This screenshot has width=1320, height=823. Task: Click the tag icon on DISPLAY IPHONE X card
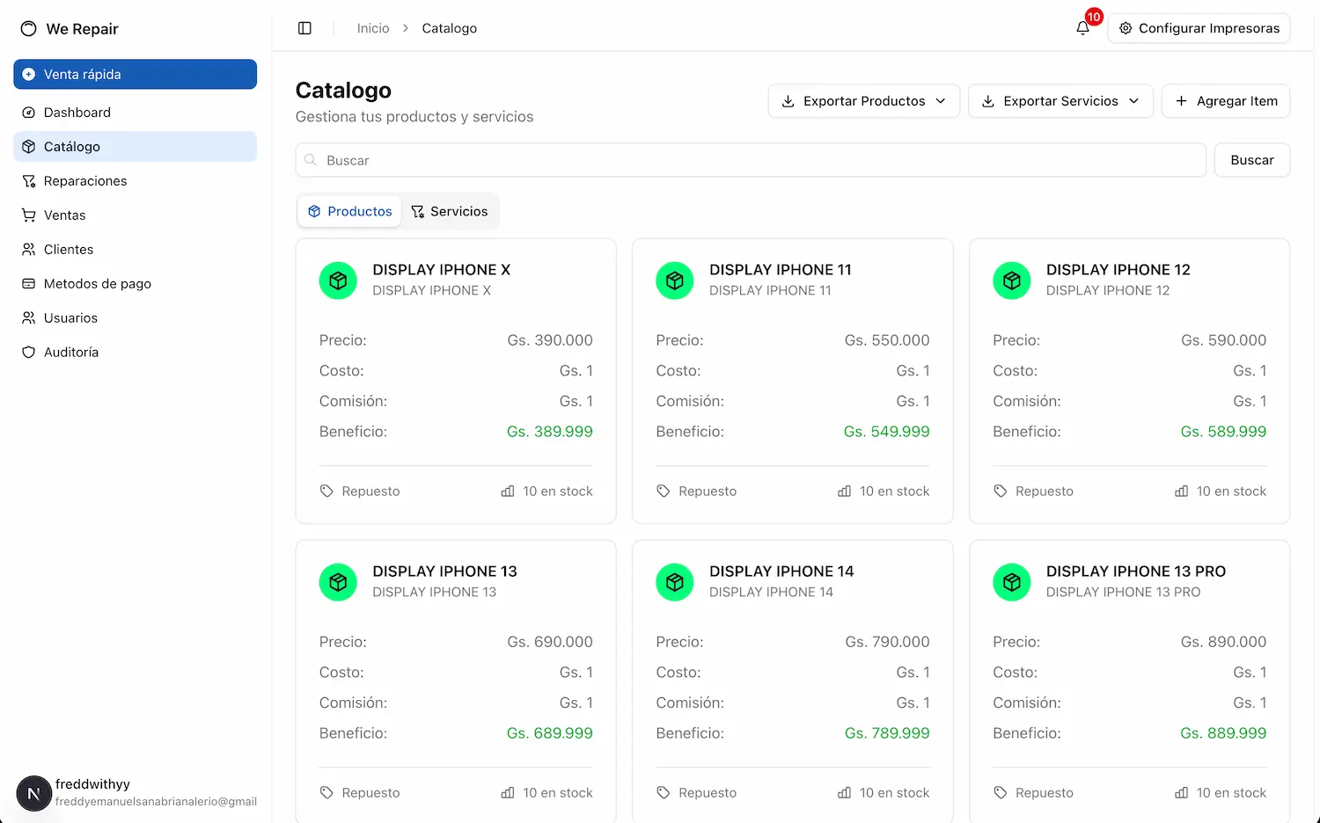pyautogui.click(x=326, y=492)
